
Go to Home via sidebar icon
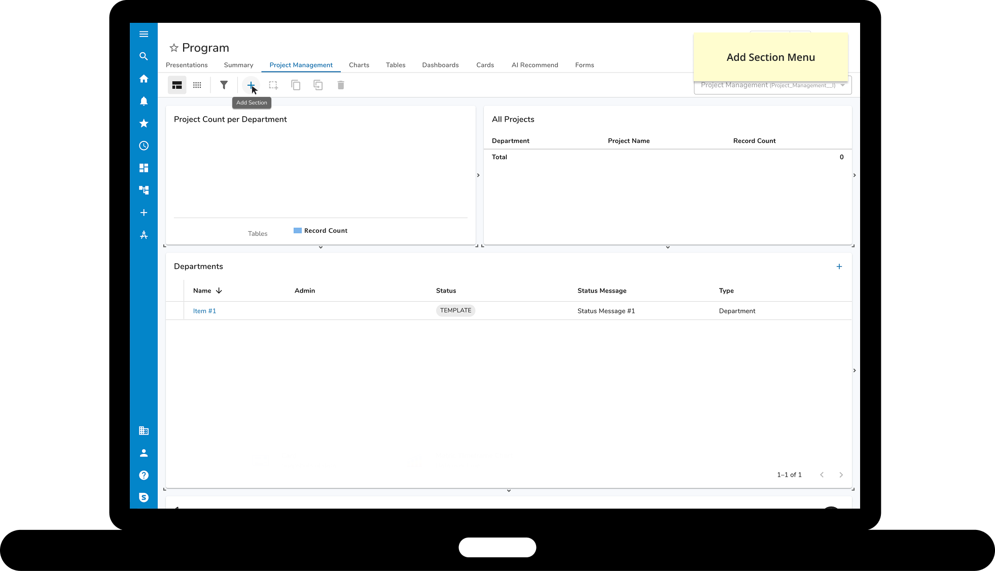pyautogui.click(x=144, y=79)
